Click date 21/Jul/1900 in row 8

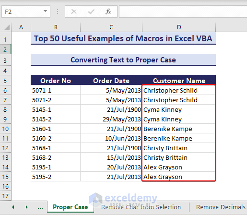pyautogui.click(x=111, y=109)
